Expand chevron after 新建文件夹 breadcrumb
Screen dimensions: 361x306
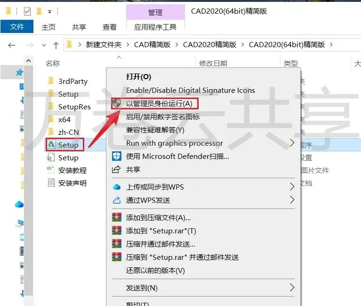pyautogui.click(x=128, y=44)
